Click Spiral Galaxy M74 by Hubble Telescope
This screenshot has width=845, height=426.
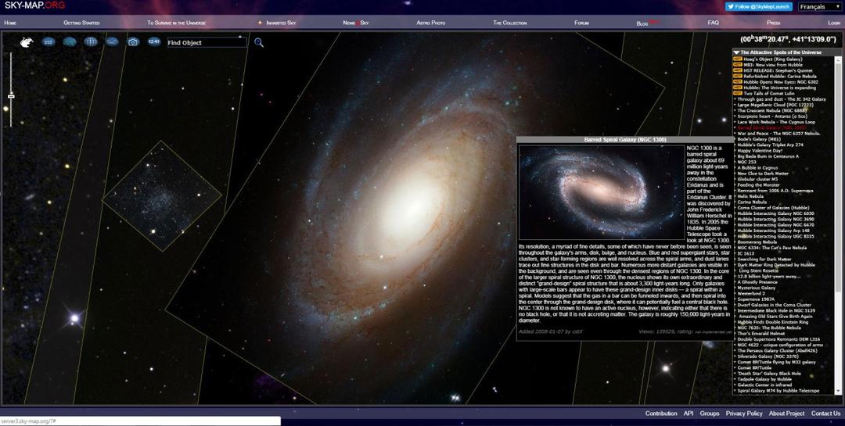click(778, 391)
